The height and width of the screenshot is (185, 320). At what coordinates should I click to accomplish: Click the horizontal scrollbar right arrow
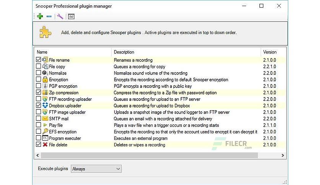[x=282, y=155]
